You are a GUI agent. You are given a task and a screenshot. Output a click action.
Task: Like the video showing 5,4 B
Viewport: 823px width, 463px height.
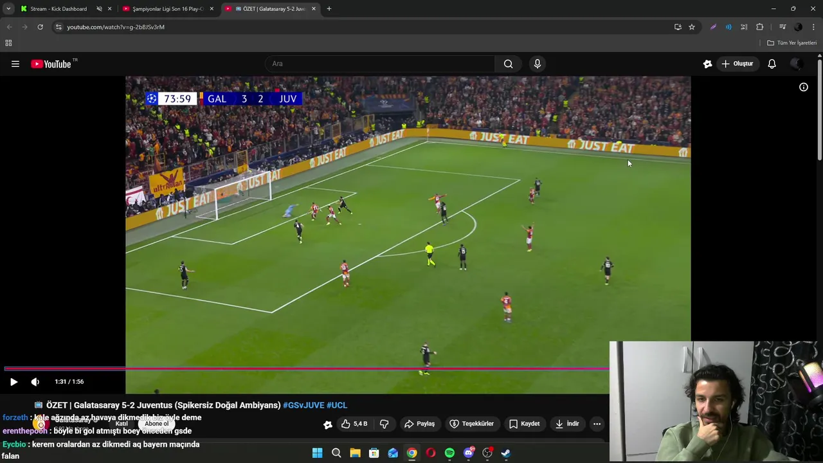(x=354, y=424)
